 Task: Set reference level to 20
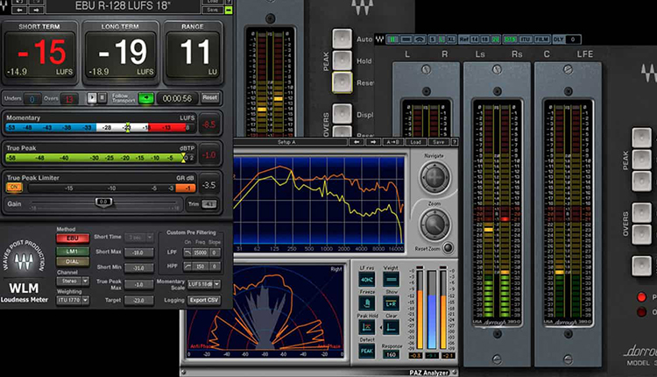tap(495, 39)
